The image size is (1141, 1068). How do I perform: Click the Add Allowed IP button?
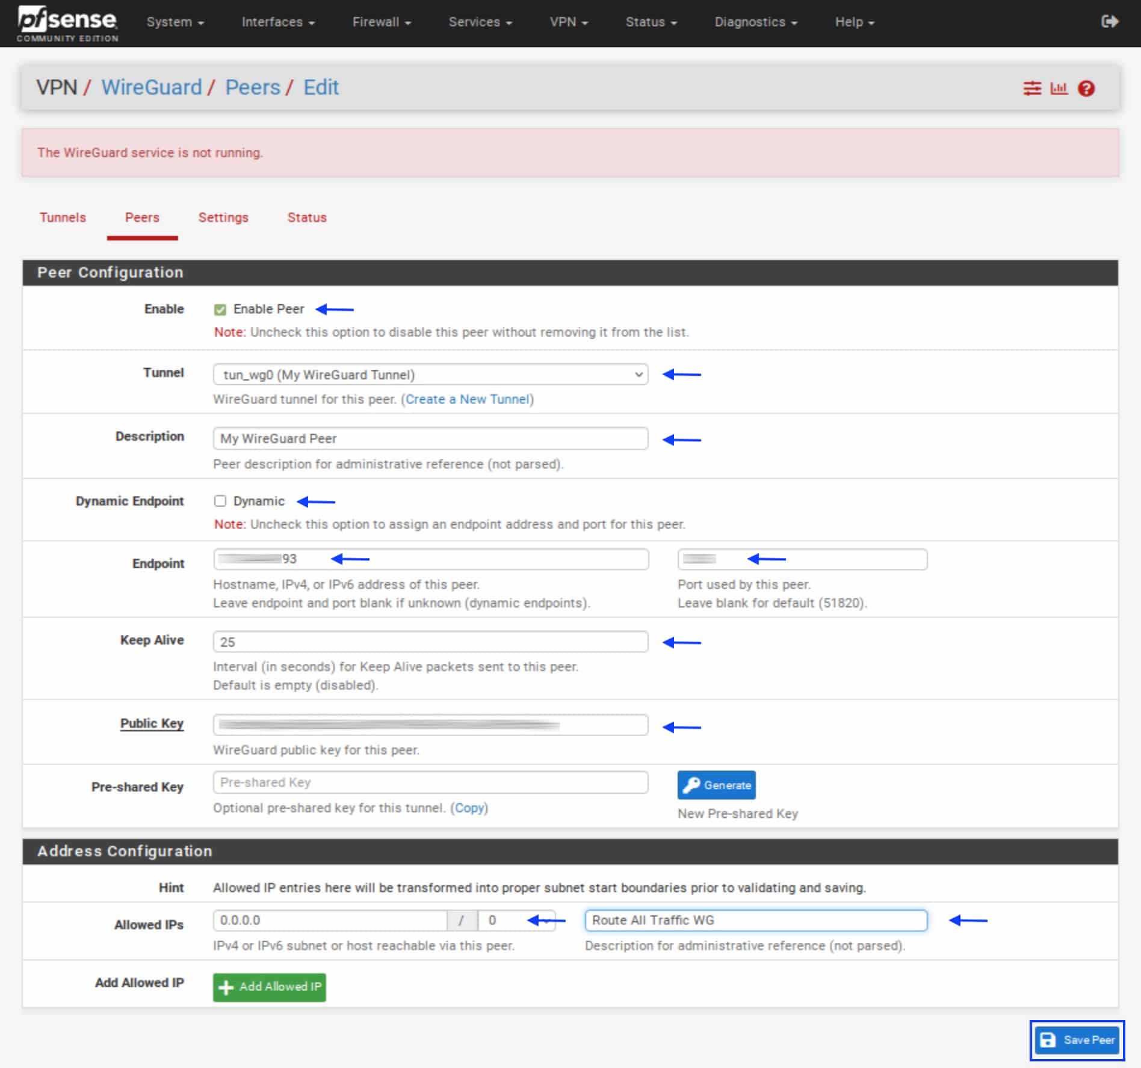click(x=269, y=987)
